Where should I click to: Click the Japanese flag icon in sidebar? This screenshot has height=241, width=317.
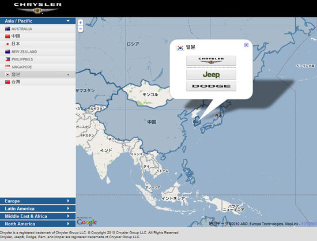tap(7, 44)
